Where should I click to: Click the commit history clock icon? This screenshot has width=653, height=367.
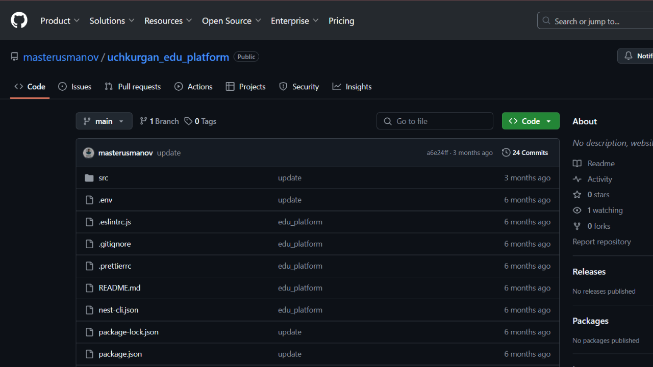pos(506,152)
